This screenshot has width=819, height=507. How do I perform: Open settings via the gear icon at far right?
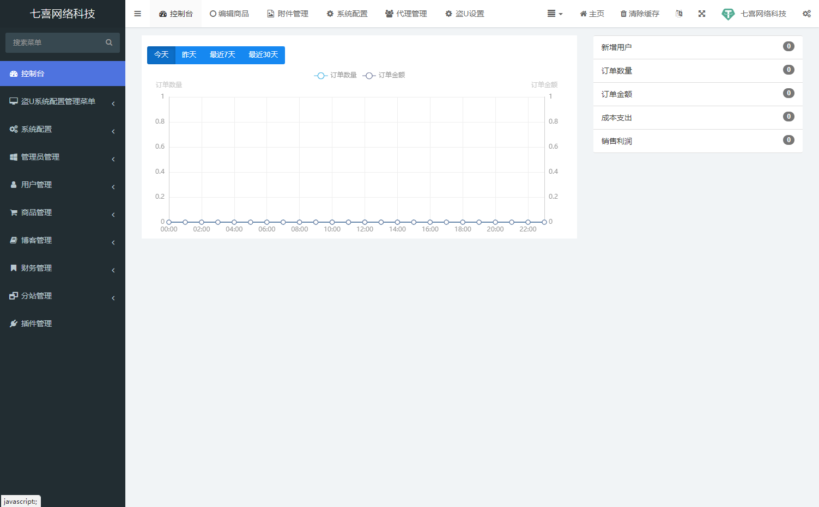(807, 13)
